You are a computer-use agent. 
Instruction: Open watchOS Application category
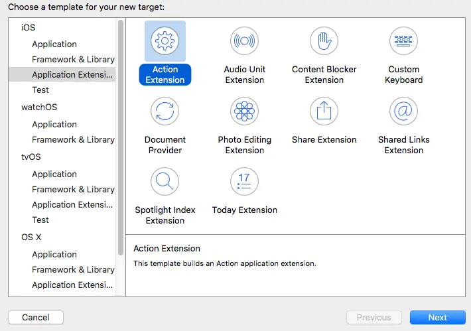point(54,124)
